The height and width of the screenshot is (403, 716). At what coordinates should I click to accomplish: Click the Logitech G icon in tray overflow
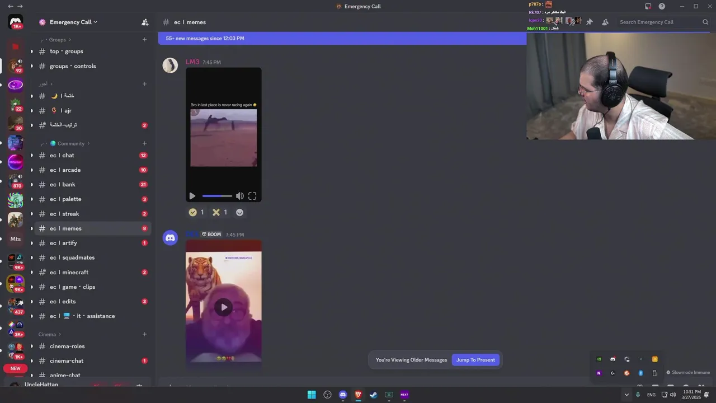(x=613, y=373)
